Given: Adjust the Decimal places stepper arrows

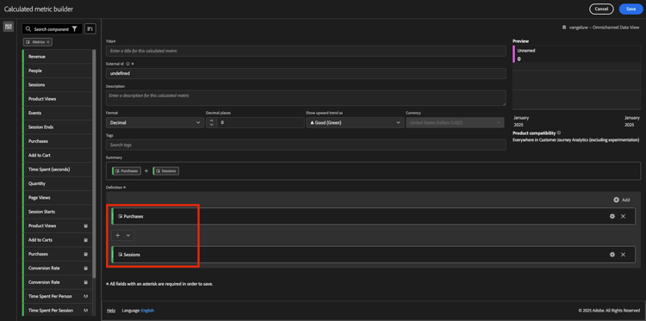Looking at the screenshot, I should pyautogui.click(x=211, y=123).
